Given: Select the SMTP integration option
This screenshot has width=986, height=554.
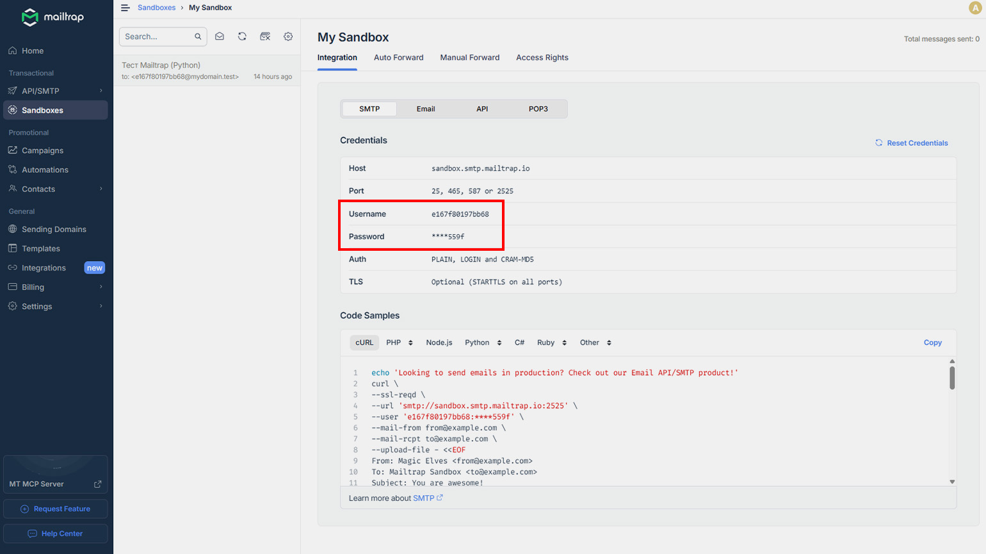Looking at the screenshot, I should 369,109.
